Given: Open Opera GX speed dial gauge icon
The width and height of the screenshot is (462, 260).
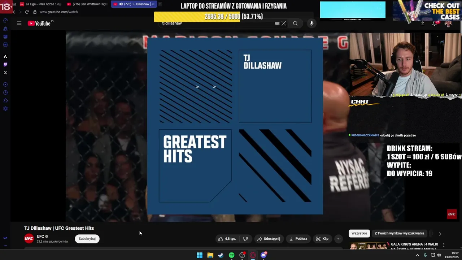Looking at the screenshot, I should click(5, 21).
